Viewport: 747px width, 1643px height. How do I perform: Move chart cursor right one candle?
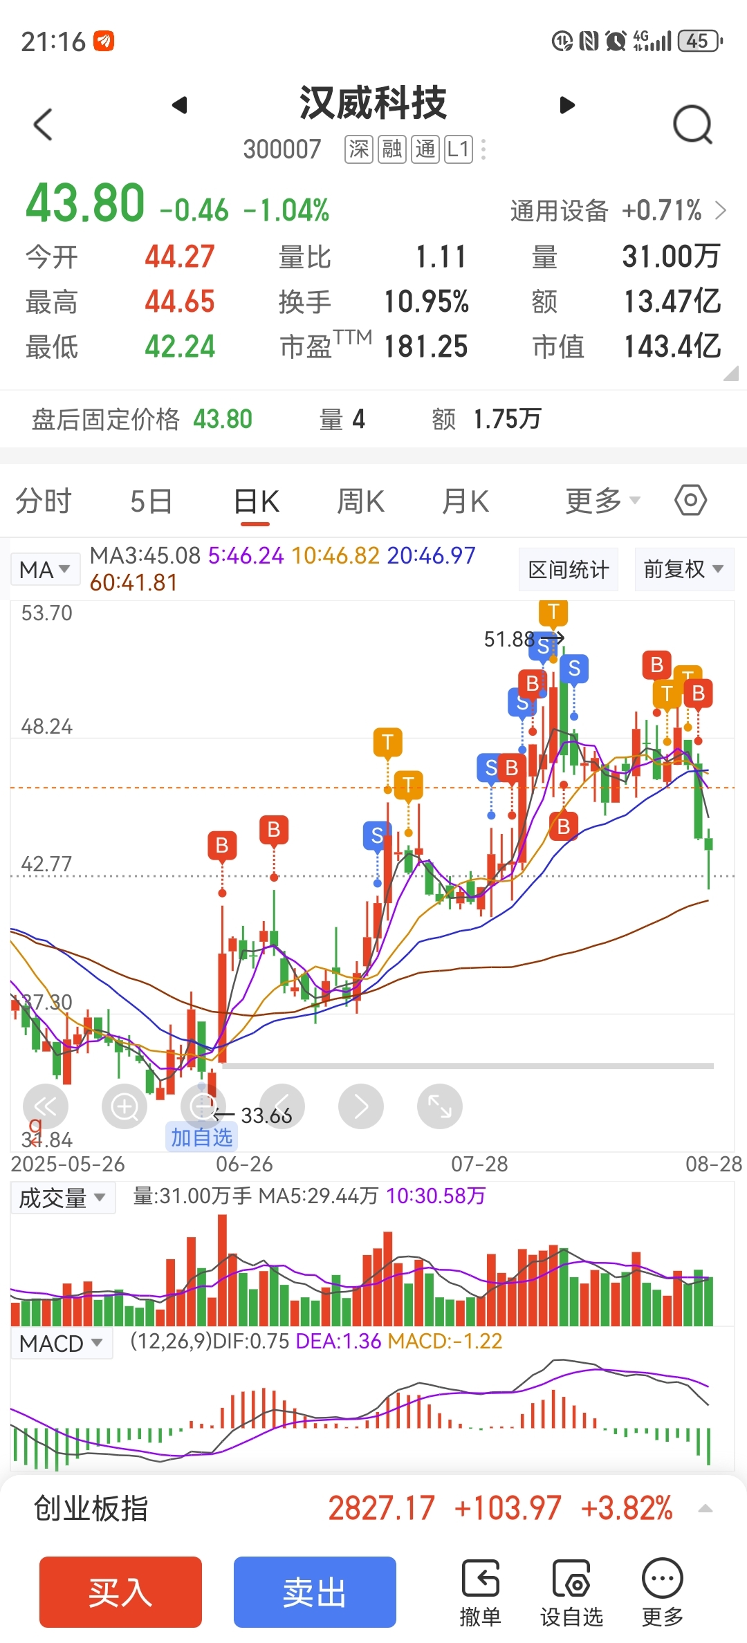(361, 1106)
